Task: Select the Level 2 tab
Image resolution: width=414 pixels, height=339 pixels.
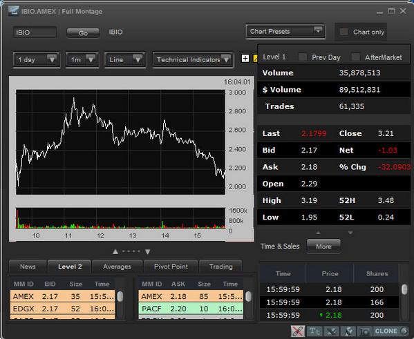Action: pos(70,267)
